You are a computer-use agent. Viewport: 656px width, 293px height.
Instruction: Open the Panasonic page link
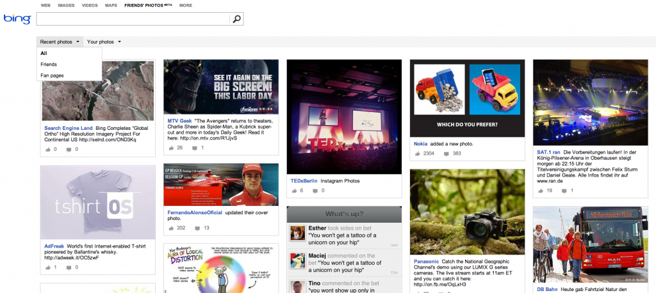coord(425,261)
